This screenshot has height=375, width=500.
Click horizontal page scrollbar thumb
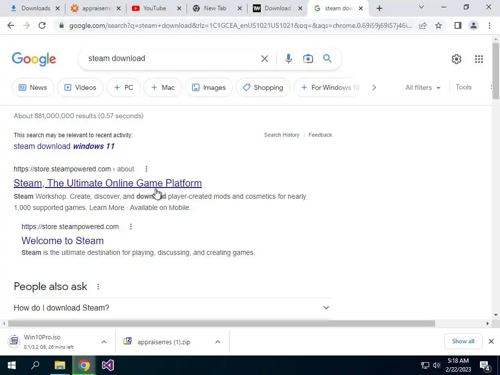[222, 323]
